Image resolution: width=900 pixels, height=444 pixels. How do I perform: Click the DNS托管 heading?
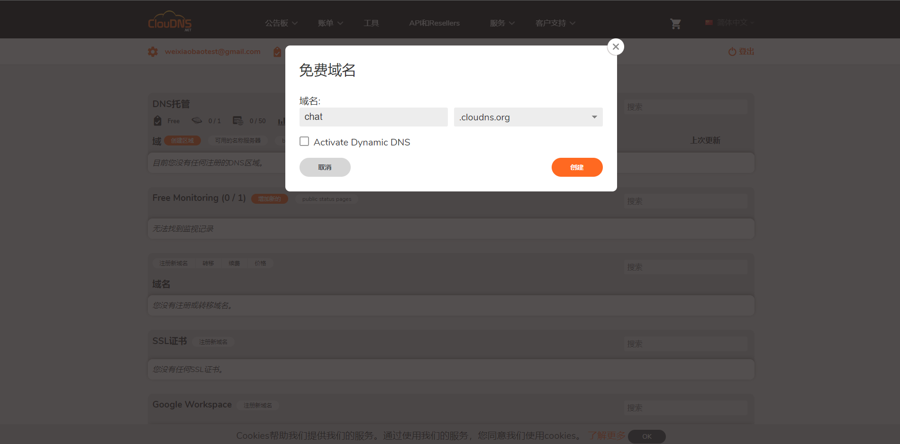(x=171, y=104)
